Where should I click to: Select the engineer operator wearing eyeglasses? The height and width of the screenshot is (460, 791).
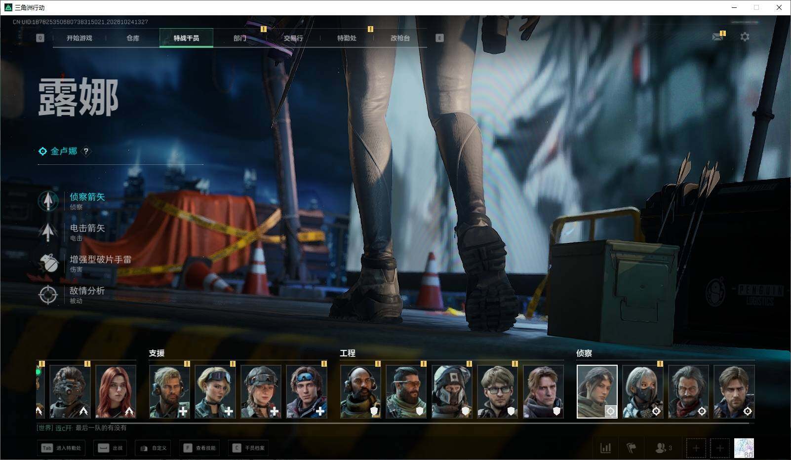(x=498, y=391)
